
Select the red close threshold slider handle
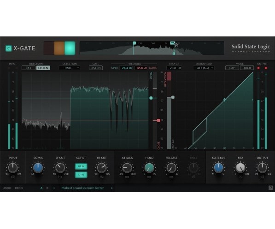158,120
